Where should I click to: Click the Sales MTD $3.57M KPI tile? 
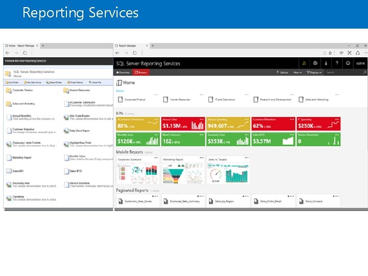273,139
